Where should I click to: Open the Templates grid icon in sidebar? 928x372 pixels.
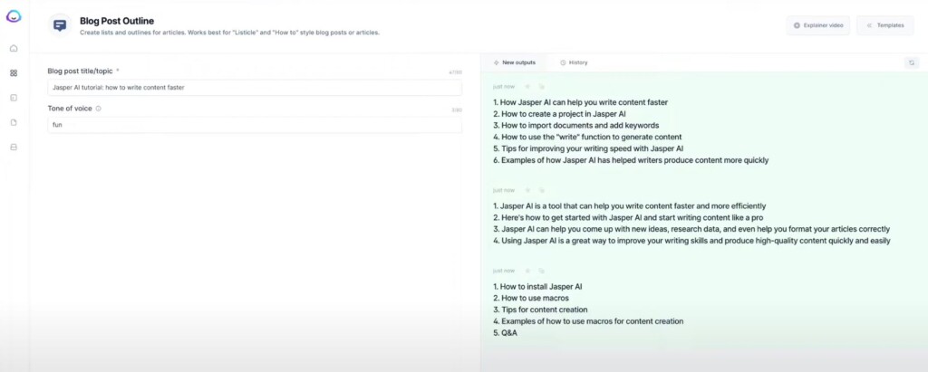click(x=14, y=72)
